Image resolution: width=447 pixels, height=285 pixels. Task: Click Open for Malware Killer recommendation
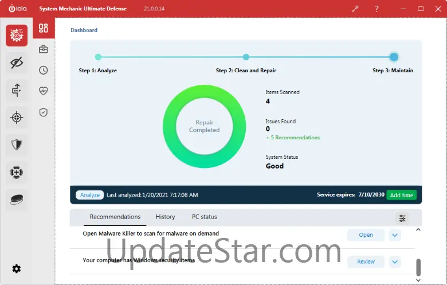click(x=366, y=235)
